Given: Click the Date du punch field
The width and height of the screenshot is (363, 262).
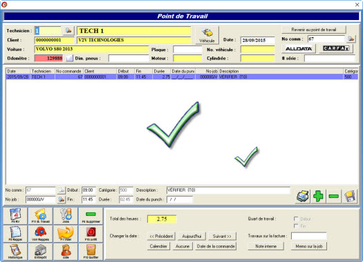Looking at the screenshot, I should (179, 199).
